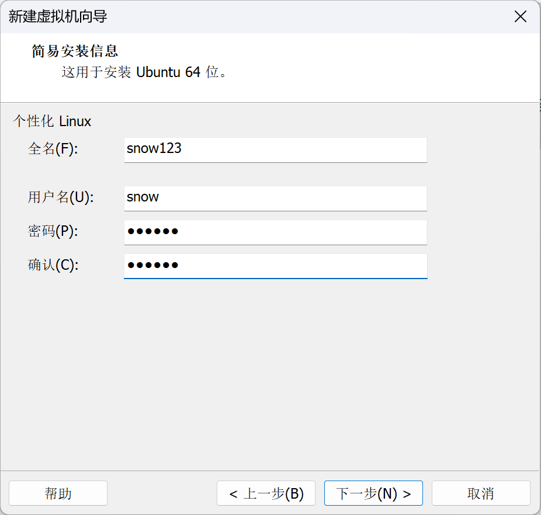The width and height of the screenshot is (541, 515).
Task: Continue with 下一步(N) button
Action: (x=373, y=493)
